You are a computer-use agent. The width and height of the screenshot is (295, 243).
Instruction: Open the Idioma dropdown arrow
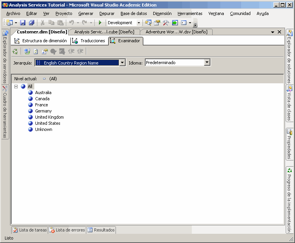tap(207, 62)
